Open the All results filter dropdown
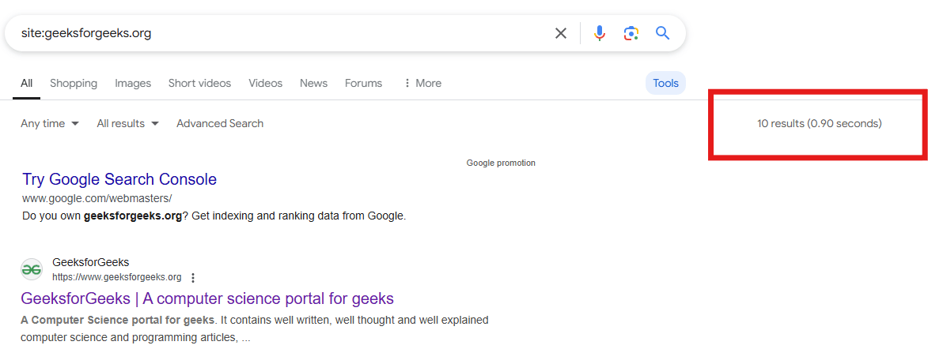928x364 pixels. pyautogui.click(x=128, y=123)
